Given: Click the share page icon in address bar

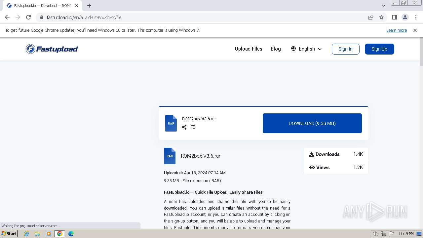Looking at the screenshot, I should pyautogui.click(x=371, y=17).
